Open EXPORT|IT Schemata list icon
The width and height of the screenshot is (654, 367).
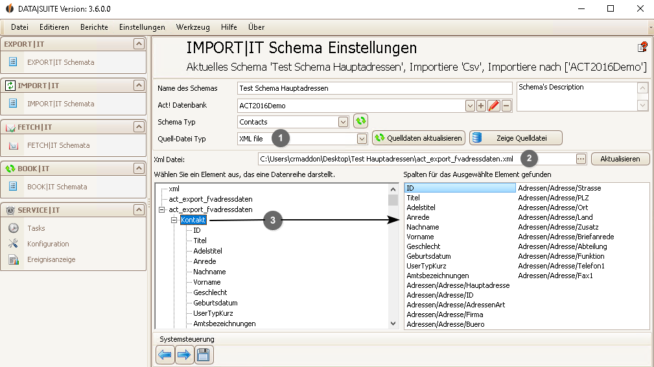coord(13,62)
